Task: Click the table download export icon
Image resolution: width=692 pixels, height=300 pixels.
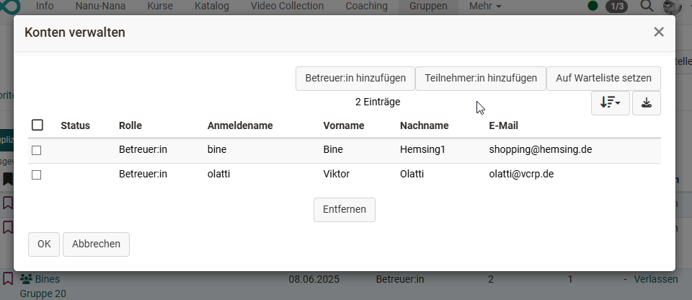Action: (646, 103)
